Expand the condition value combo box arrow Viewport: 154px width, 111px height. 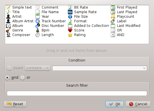point(144,68)
